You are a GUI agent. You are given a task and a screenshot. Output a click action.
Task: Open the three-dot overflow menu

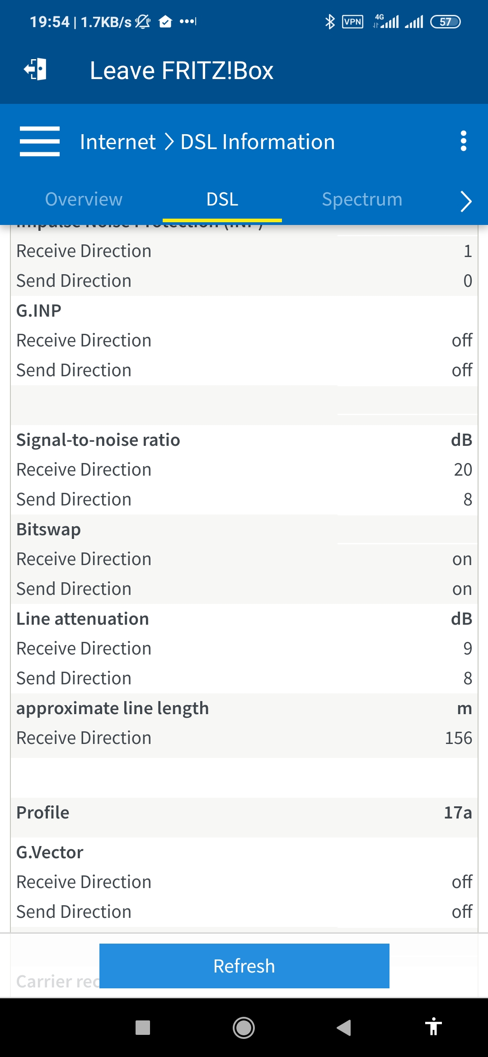[x=463, y=141]
